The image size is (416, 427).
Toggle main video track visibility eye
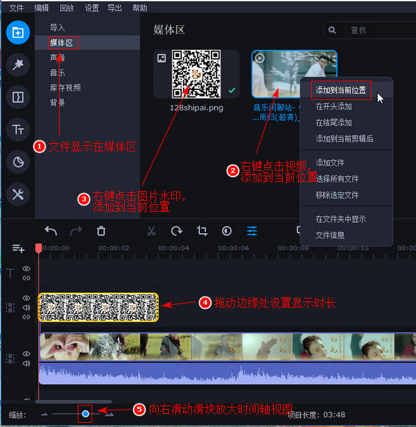pyautogui.click(x=26, y=353)
